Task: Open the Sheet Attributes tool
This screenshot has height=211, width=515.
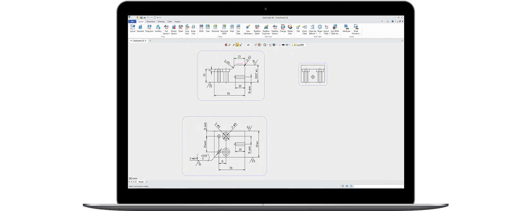Action: coord(346,28)
